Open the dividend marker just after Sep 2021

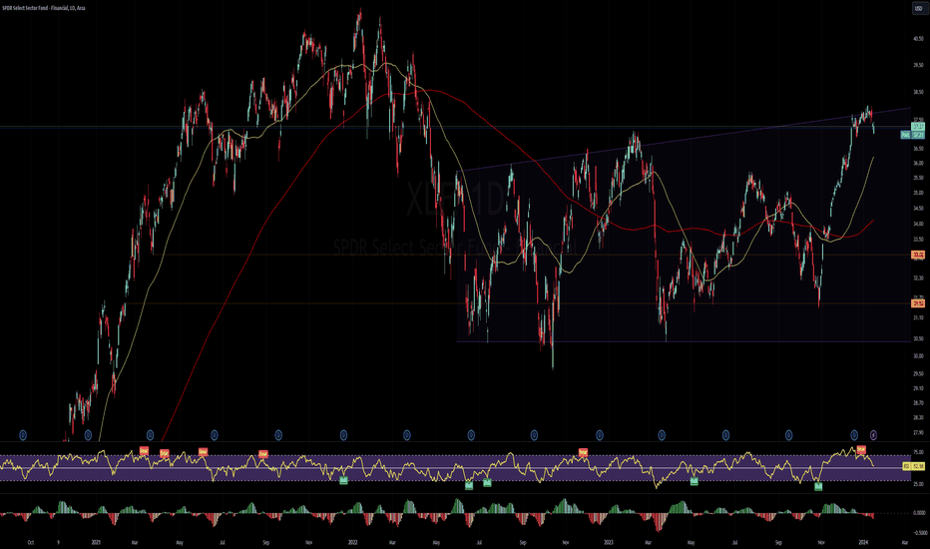(278, 435)
